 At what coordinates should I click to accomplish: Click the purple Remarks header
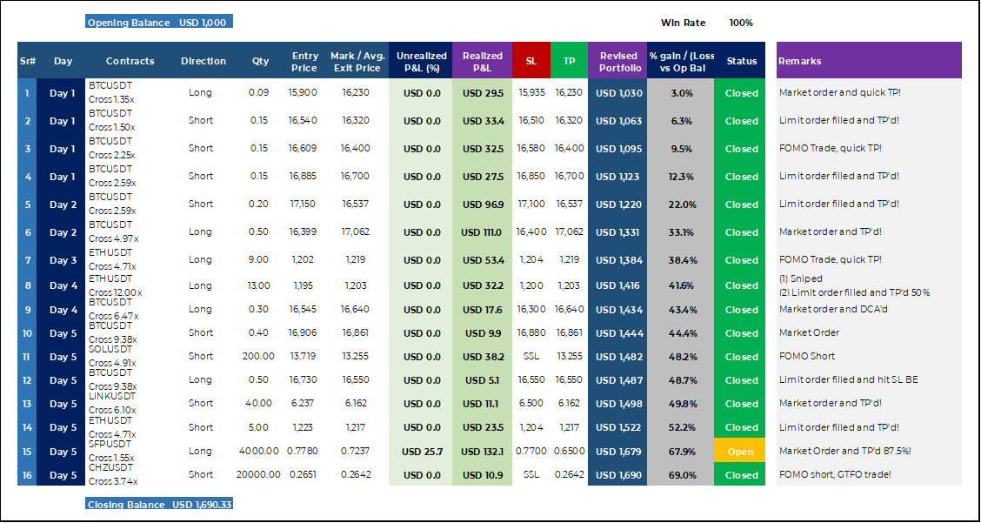tap(869, 61)
